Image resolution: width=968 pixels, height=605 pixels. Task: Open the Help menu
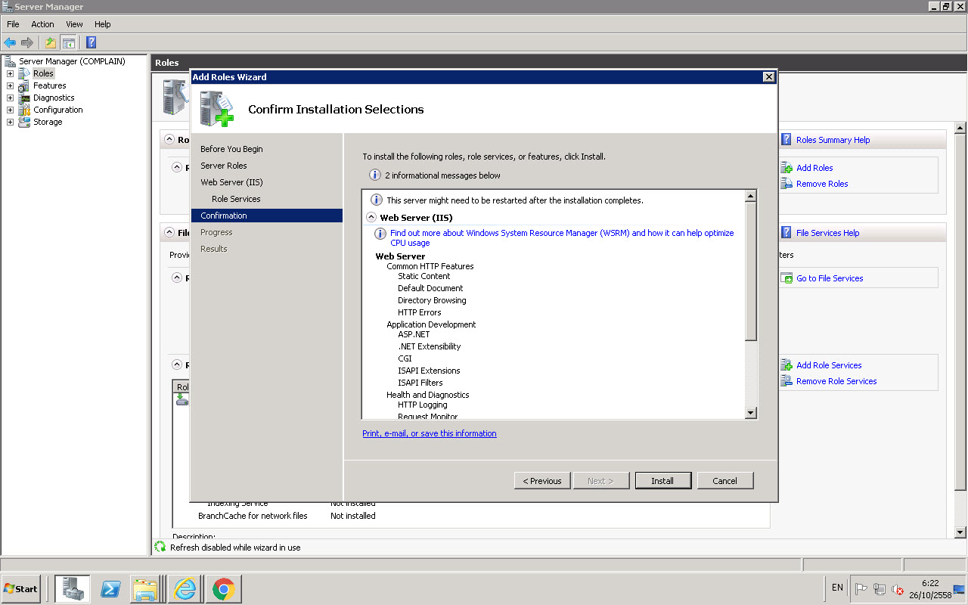coord(102,24)
